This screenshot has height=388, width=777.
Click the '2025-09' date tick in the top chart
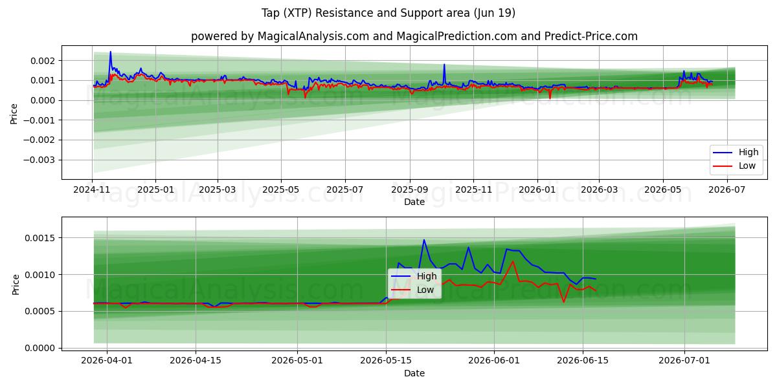click(x=409, y=191)
